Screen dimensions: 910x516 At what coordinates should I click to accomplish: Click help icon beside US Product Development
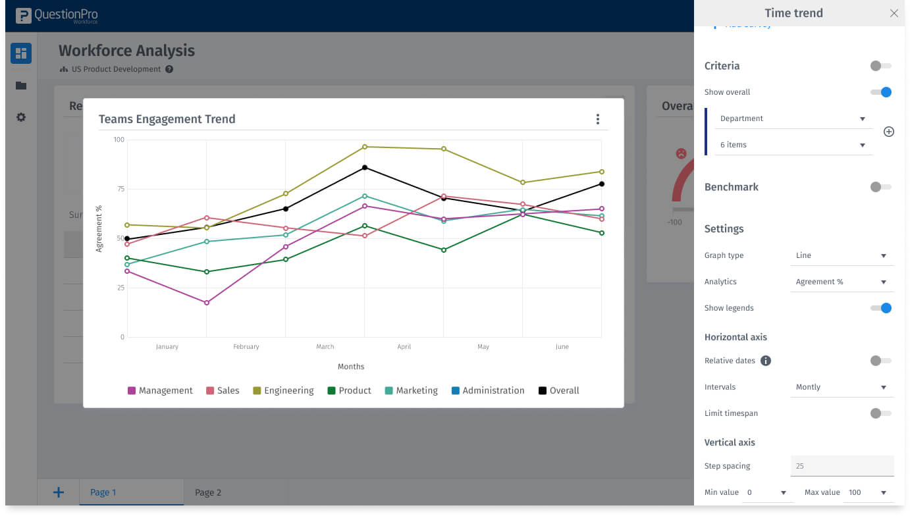tap(169, 69)
